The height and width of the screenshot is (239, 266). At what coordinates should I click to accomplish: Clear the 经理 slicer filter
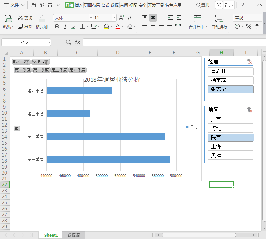249,62
